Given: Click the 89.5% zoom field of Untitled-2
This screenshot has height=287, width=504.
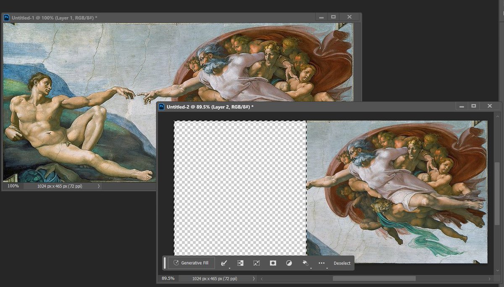Looking at the screenshot, I should (x=168, y=278).
